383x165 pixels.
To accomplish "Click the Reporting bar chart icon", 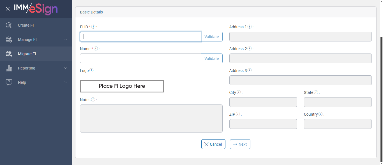I will (9, 68).
